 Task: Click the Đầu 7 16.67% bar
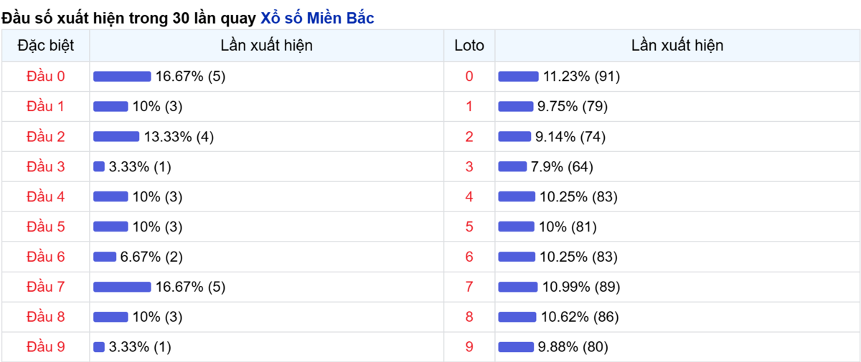(122, 287)
